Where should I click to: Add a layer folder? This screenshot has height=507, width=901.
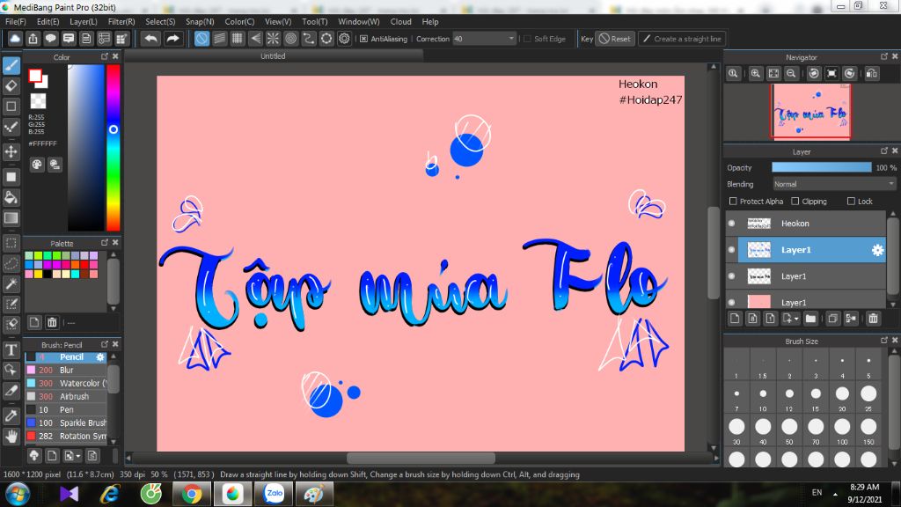pyautogui.click(x=810, y=319)
